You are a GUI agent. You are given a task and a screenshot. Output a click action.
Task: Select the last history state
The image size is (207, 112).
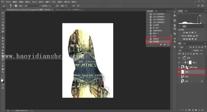(x=159, y=41)
